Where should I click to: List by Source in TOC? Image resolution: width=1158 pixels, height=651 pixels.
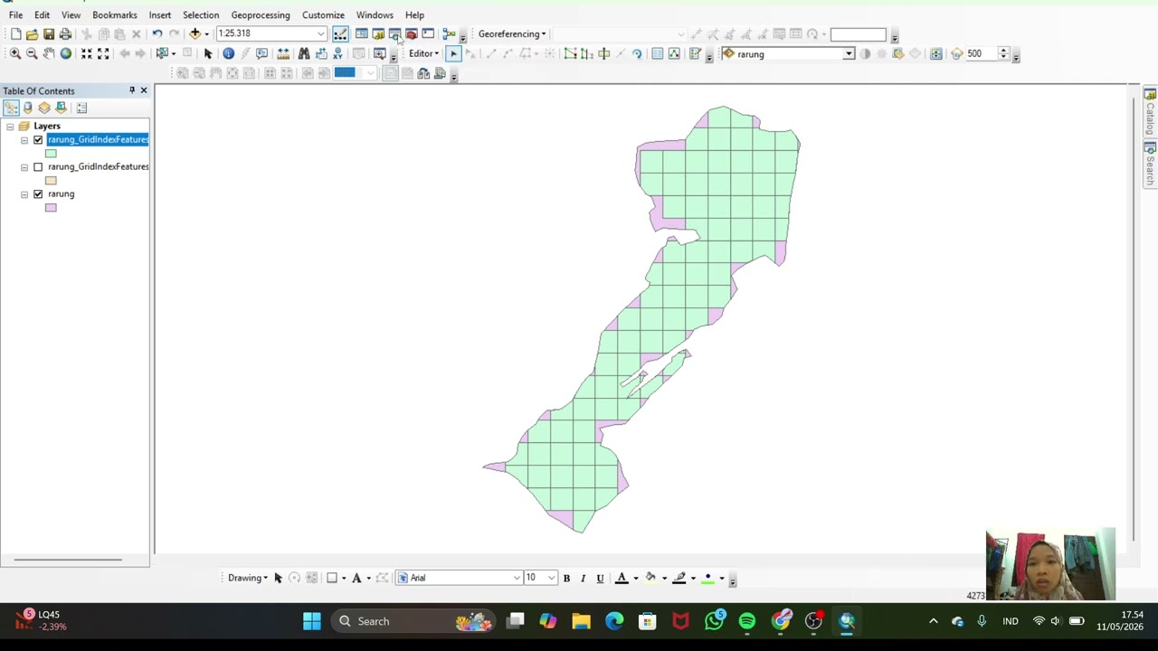(28, 108)
